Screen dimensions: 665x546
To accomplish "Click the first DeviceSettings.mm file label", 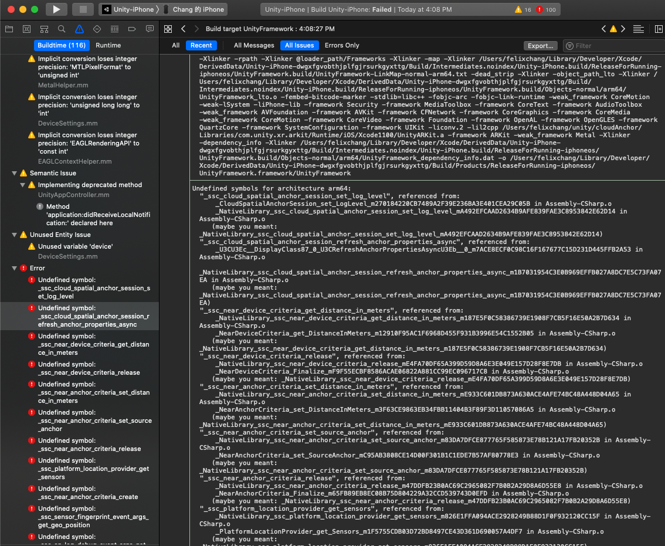I will [68, 124].
